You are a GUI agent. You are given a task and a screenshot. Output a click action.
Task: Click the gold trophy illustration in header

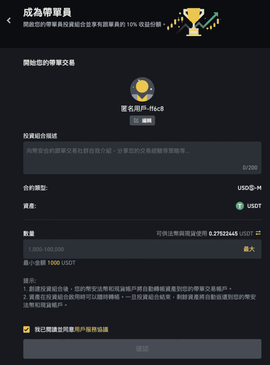194,22
